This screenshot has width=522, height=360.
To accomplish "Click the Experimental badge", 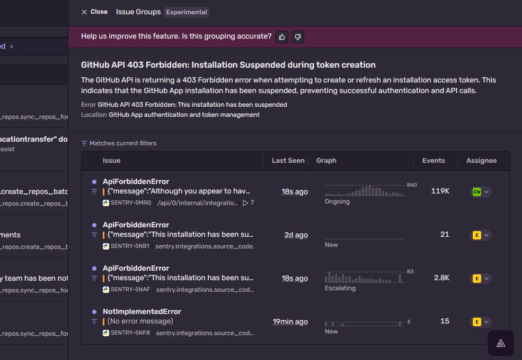I will click(187, 12).
